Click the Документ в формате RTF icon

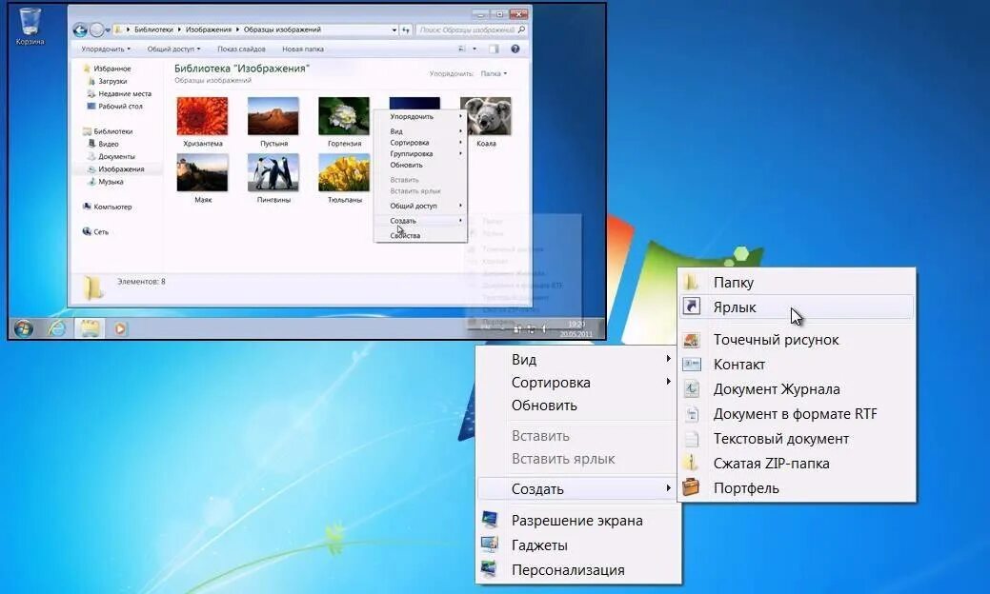692,414
